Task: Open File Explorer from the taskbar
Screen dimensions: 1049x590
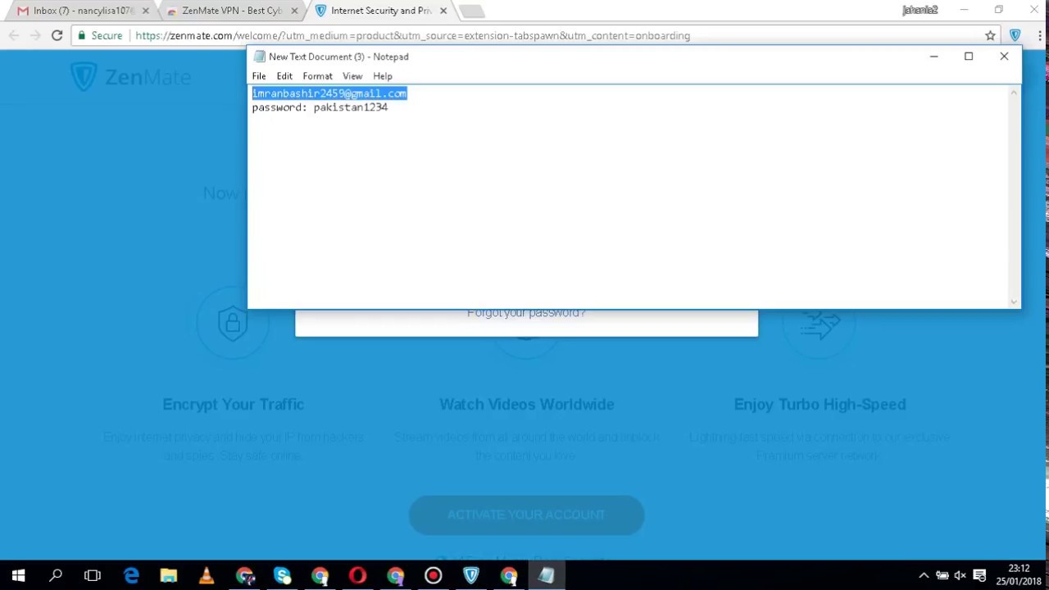Action: pyautogui.click(x=169, y=575)
